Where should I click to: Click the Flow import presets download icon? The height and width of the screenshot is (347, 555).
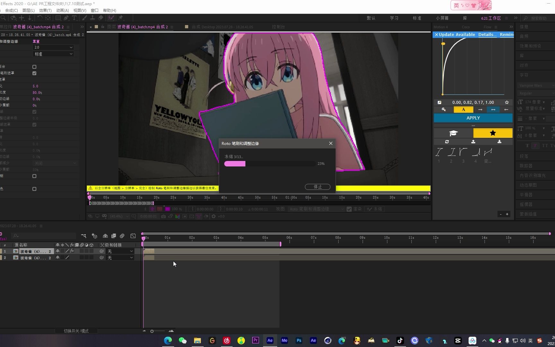point(499,141)
